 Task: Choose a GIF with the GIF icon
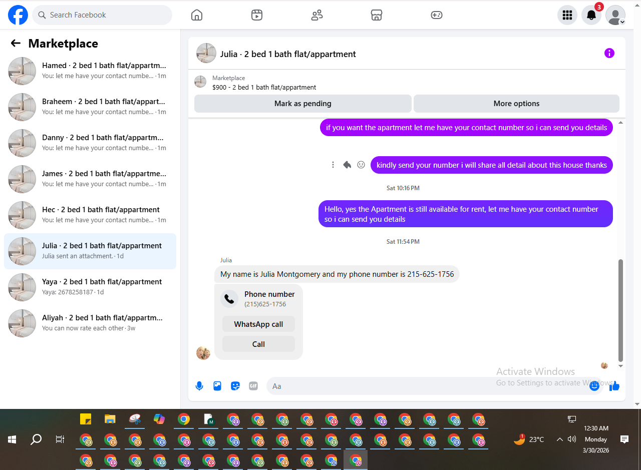[253, 386]
